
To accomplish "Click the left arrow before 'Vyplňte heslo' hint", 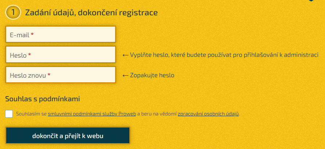I will (125, 55).
